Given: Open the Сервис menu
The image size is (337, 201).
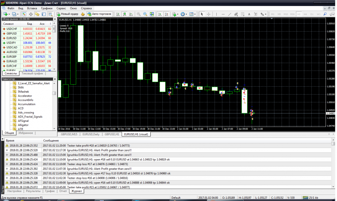Looking at the screenshot, I should pos(61,8).
